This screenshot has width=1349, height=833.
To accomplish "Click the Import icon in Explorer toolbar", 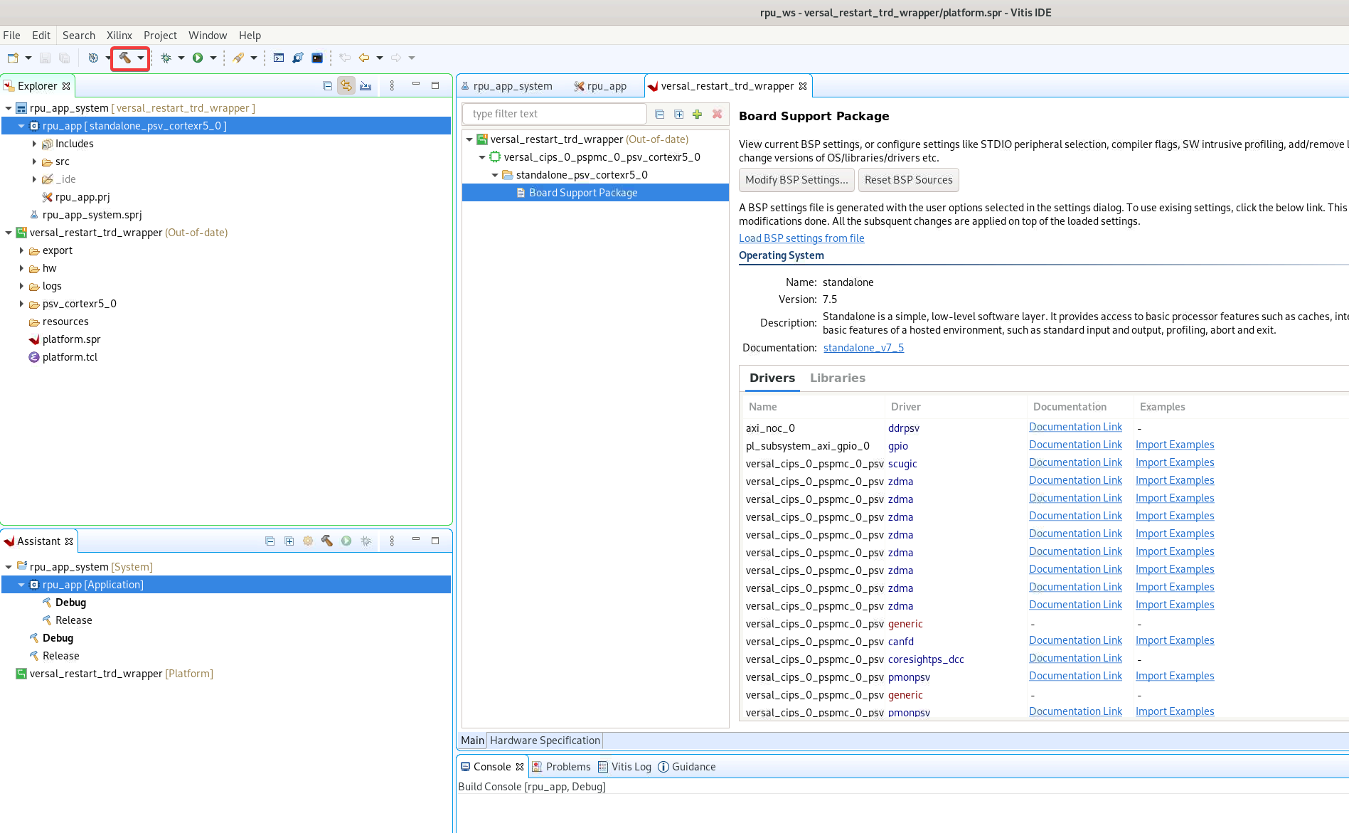I will 366,85.
